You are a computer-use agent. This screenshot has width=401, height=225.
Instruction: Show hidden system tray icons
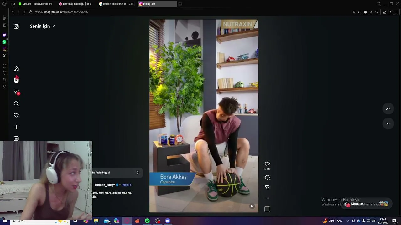(x=348, y=221)
